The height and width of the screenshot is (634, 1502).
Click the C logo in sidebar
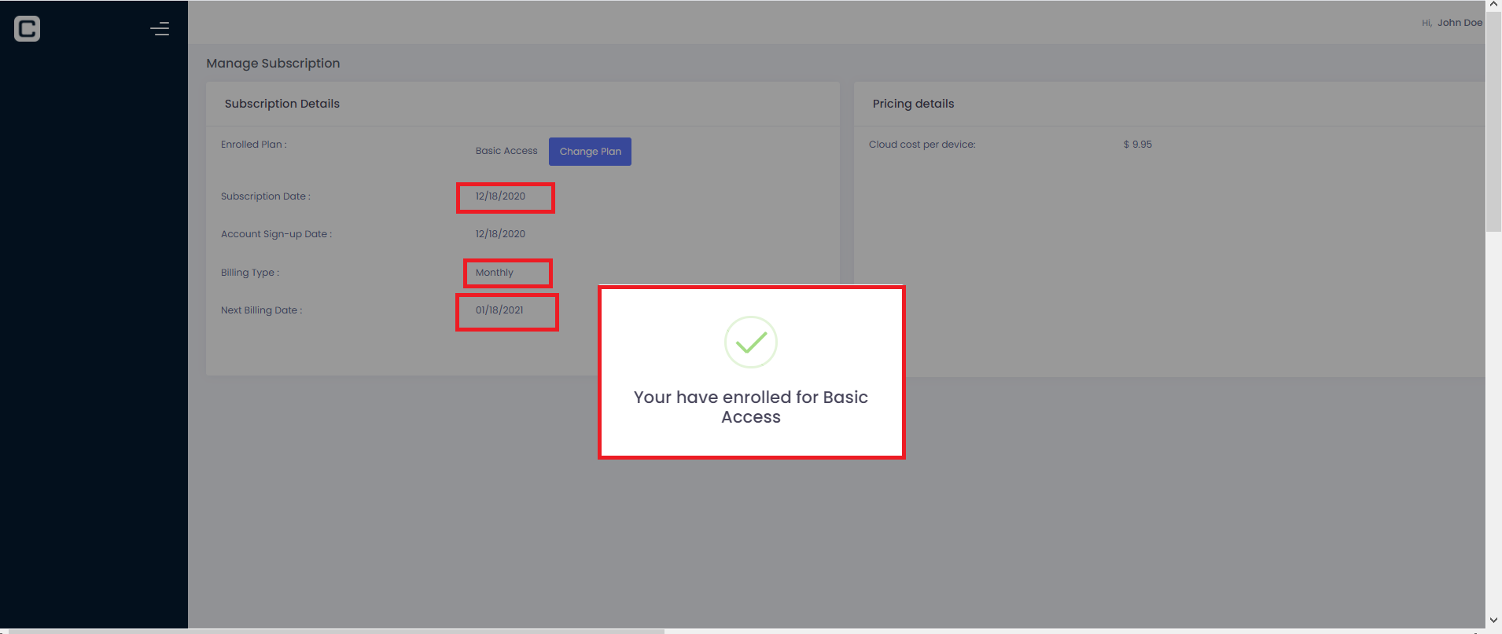(x=27, y=29)
